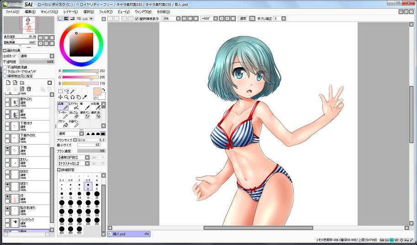This screenshot has height=245, width=417.
Task: Select the rectangular selection tool
Action: click(60, 91)
